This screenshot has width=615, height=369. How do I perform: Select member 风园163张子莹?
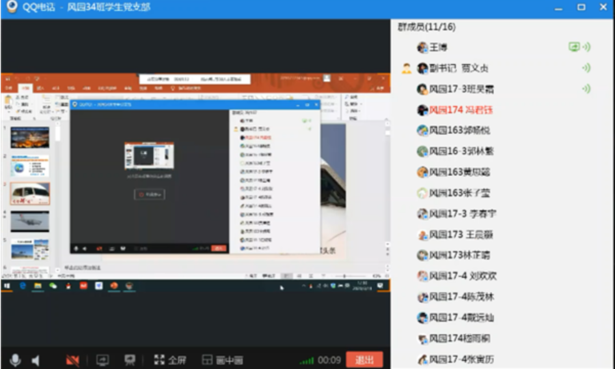[460, 193]
